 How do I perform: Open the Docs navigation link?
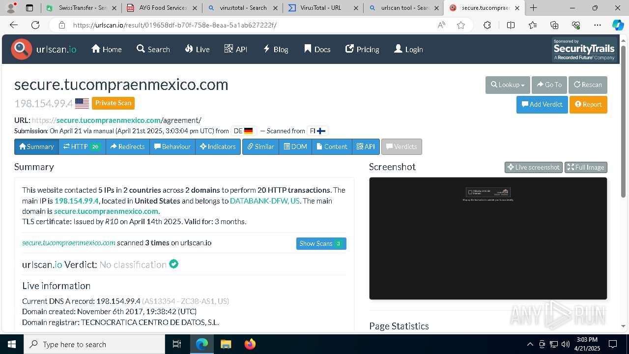[317, 49]
